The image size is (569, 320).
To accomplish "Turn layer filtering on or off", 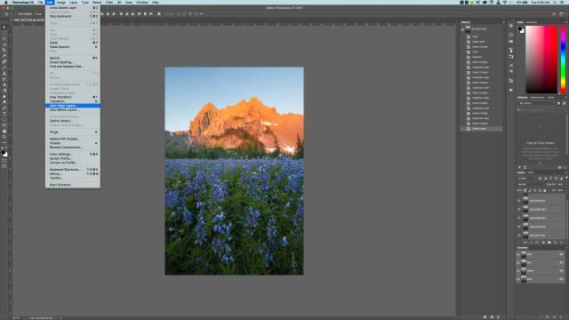I will point(566,178).
